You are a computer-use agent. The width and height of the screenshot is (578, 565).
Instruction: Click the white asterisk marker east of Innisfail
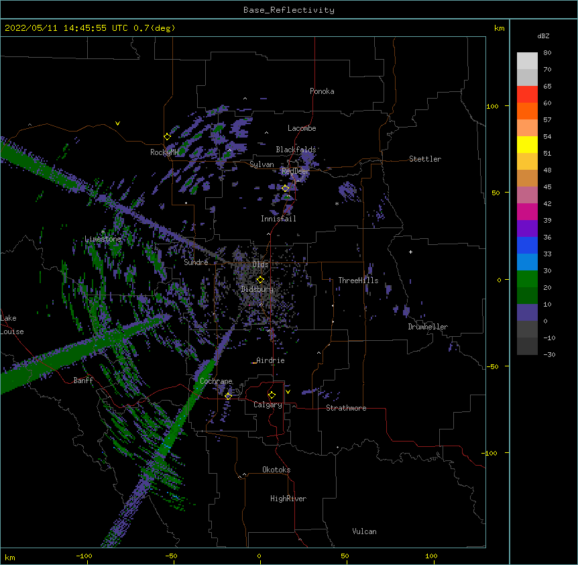point(337,203)
